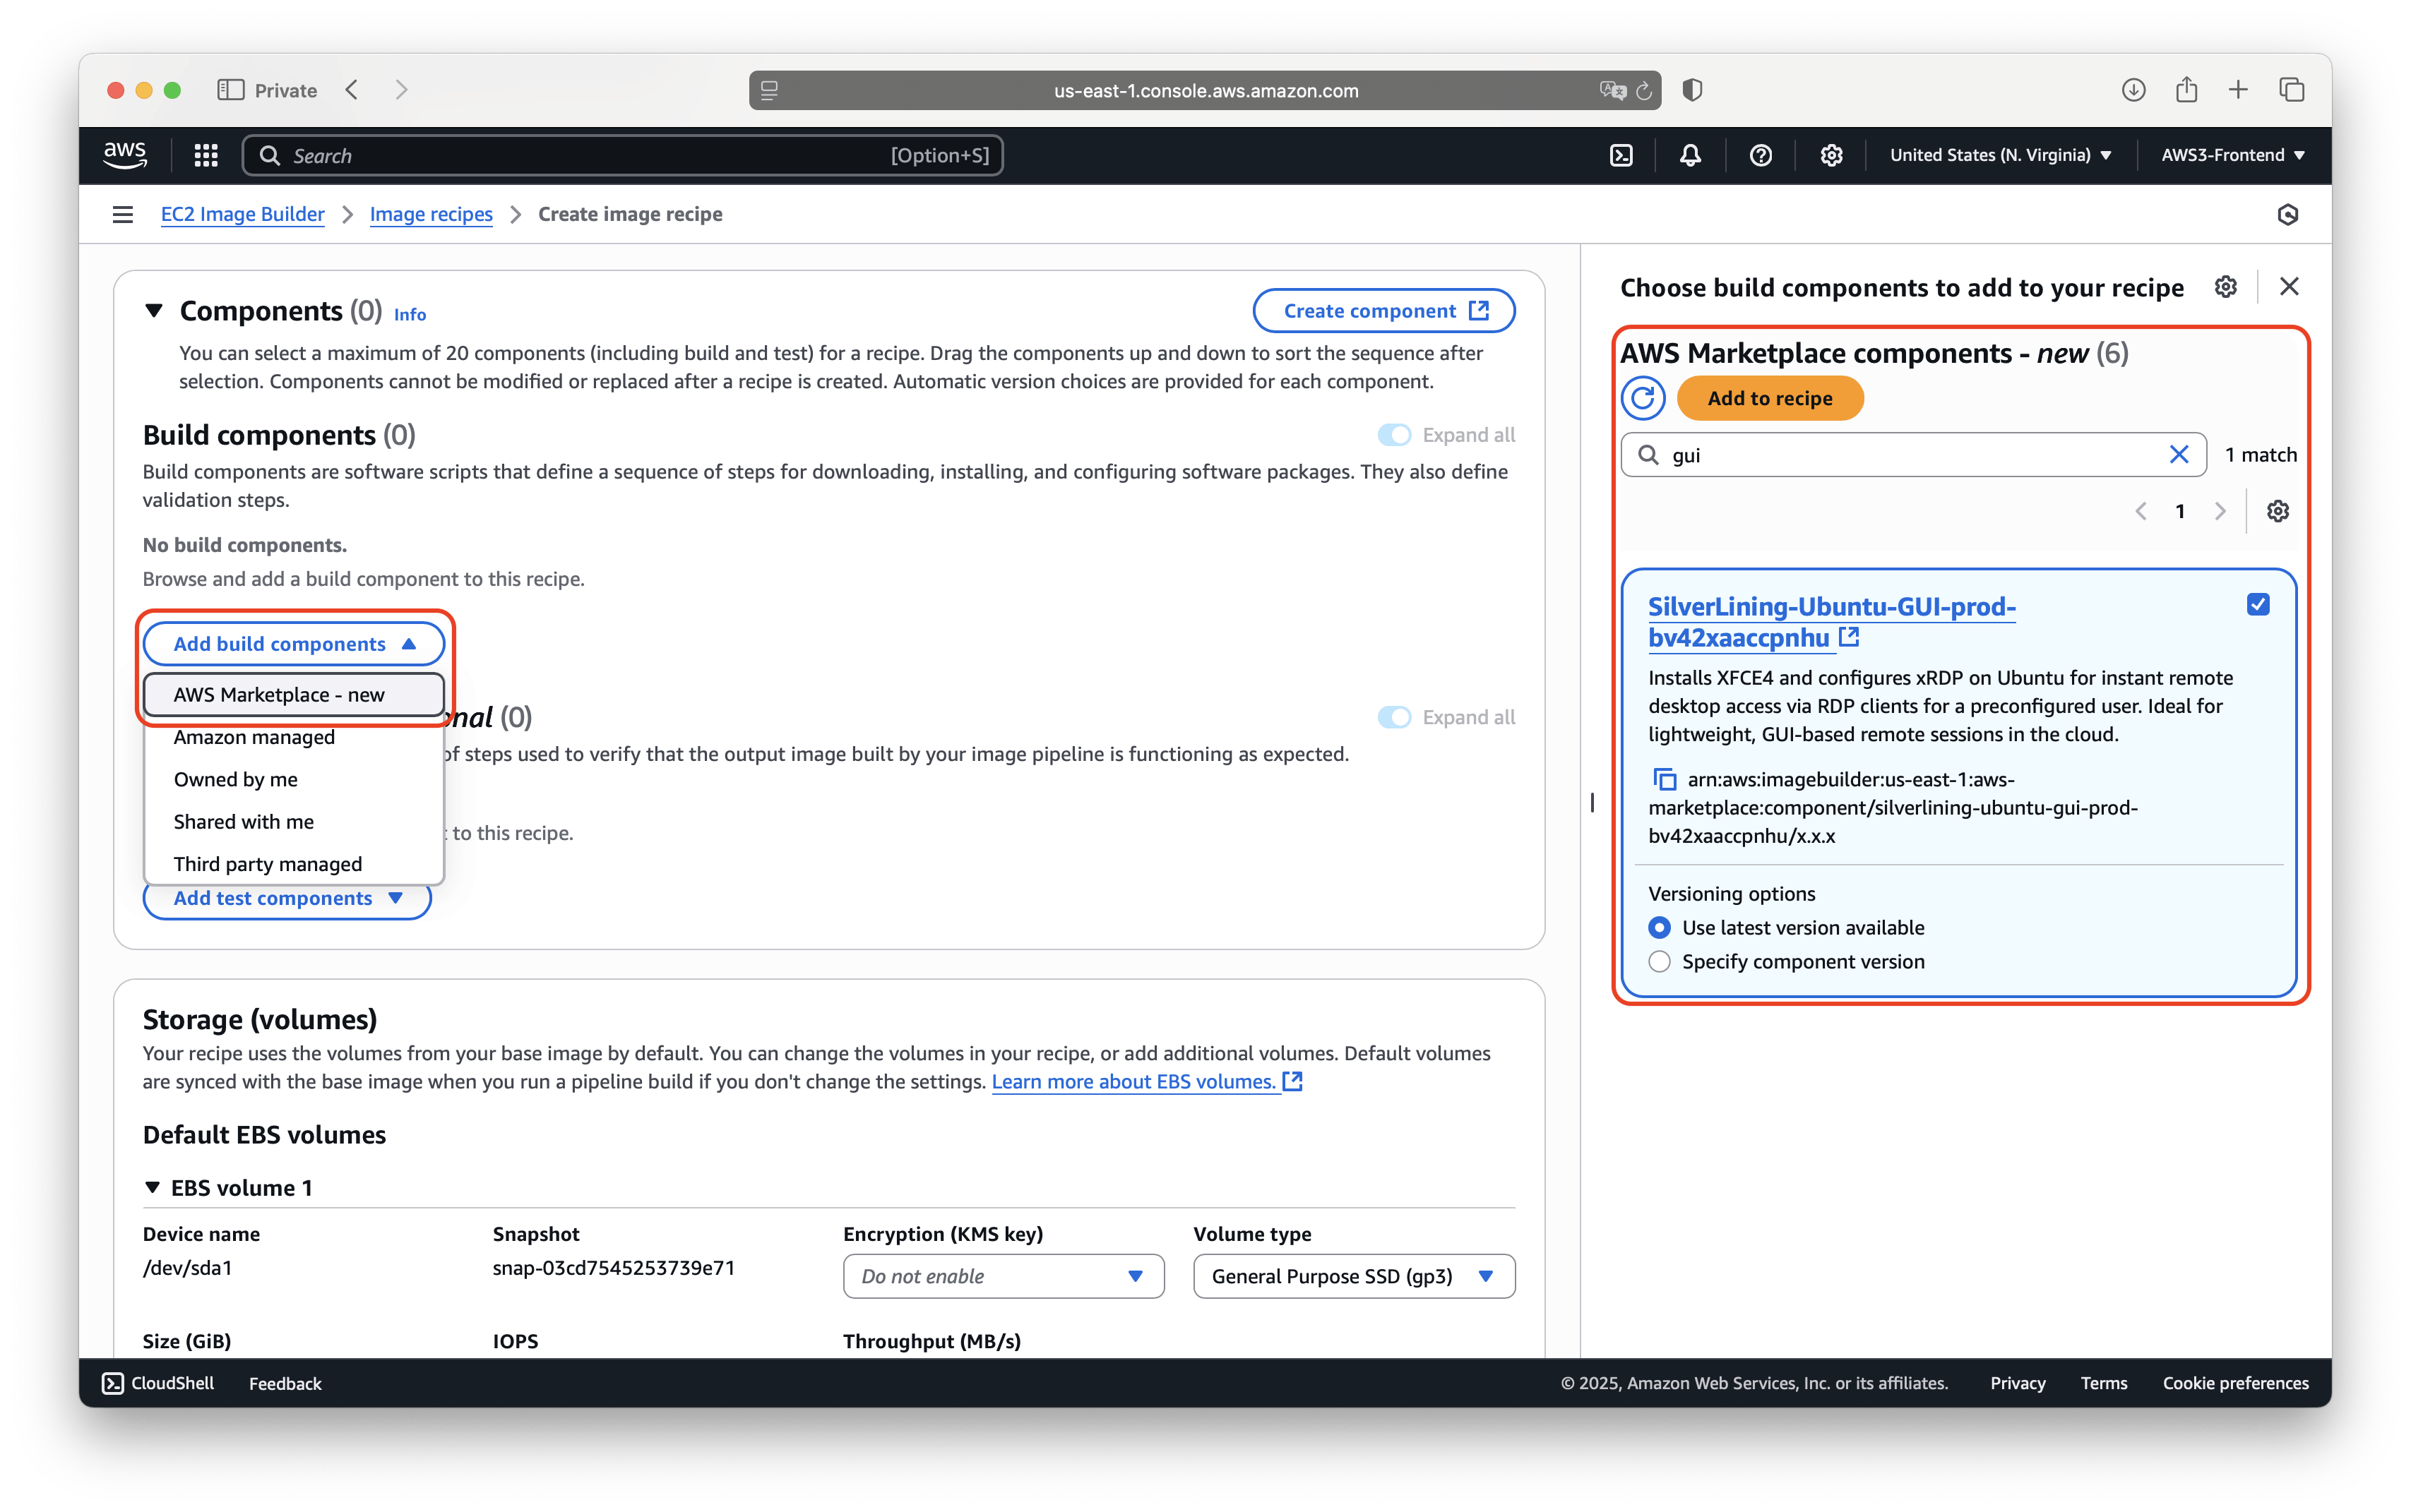The height and width of the screenshot is (1512, 2411).
Task: Uncheck the SilverLining-Ubuntu-GUI component checkbox
Action: [x=2257, y=604]
